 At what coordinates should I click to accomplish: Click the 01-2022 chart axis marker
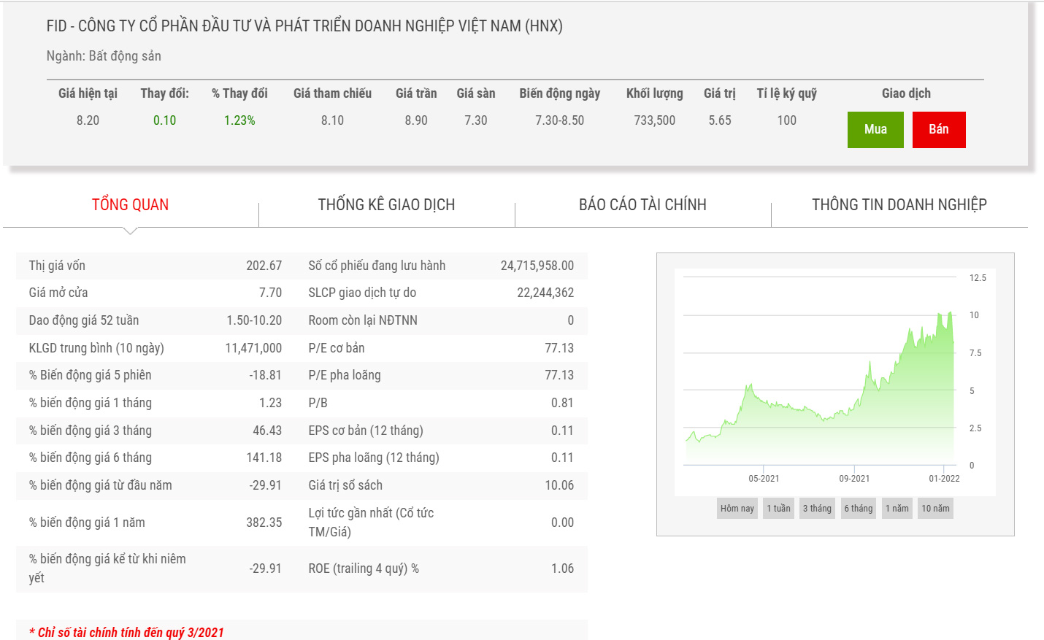pos(944,479)
